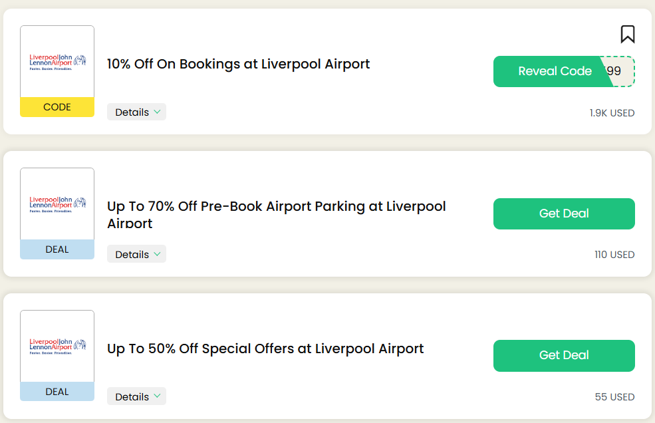Expand Details for the 50% off special offers
655x423 pixels.
point(136,396)
